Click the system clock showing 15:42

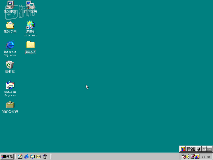point(206,157)
